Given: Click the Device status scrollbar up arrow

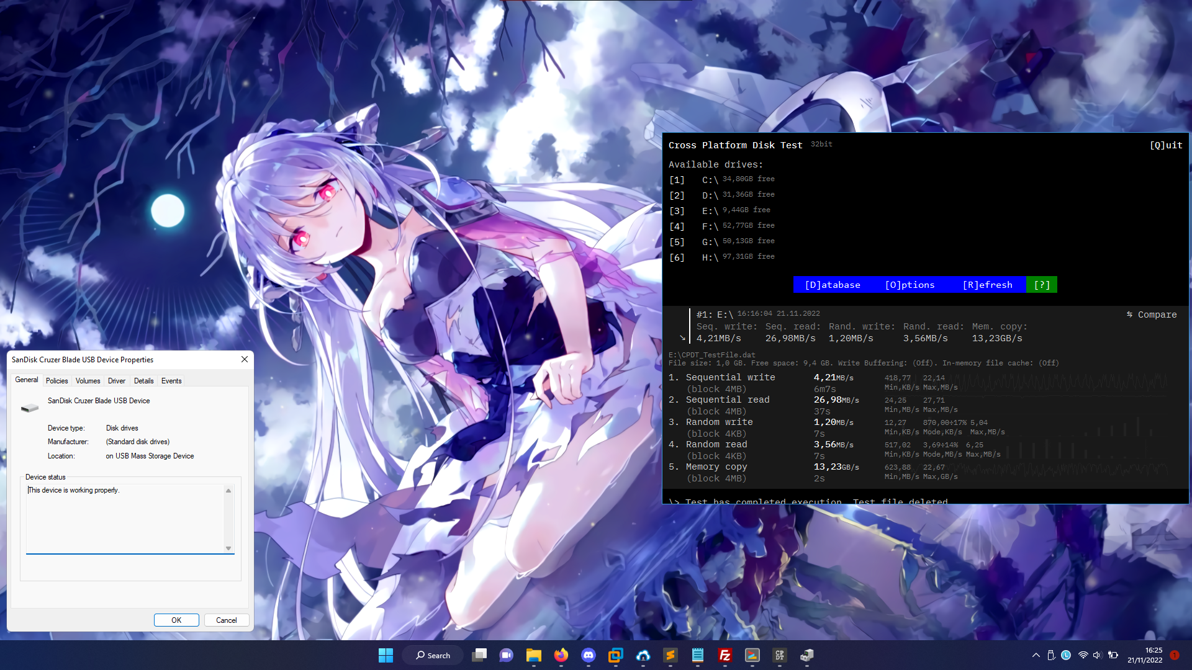Looking at the screenshot, I should click(228, 491).
